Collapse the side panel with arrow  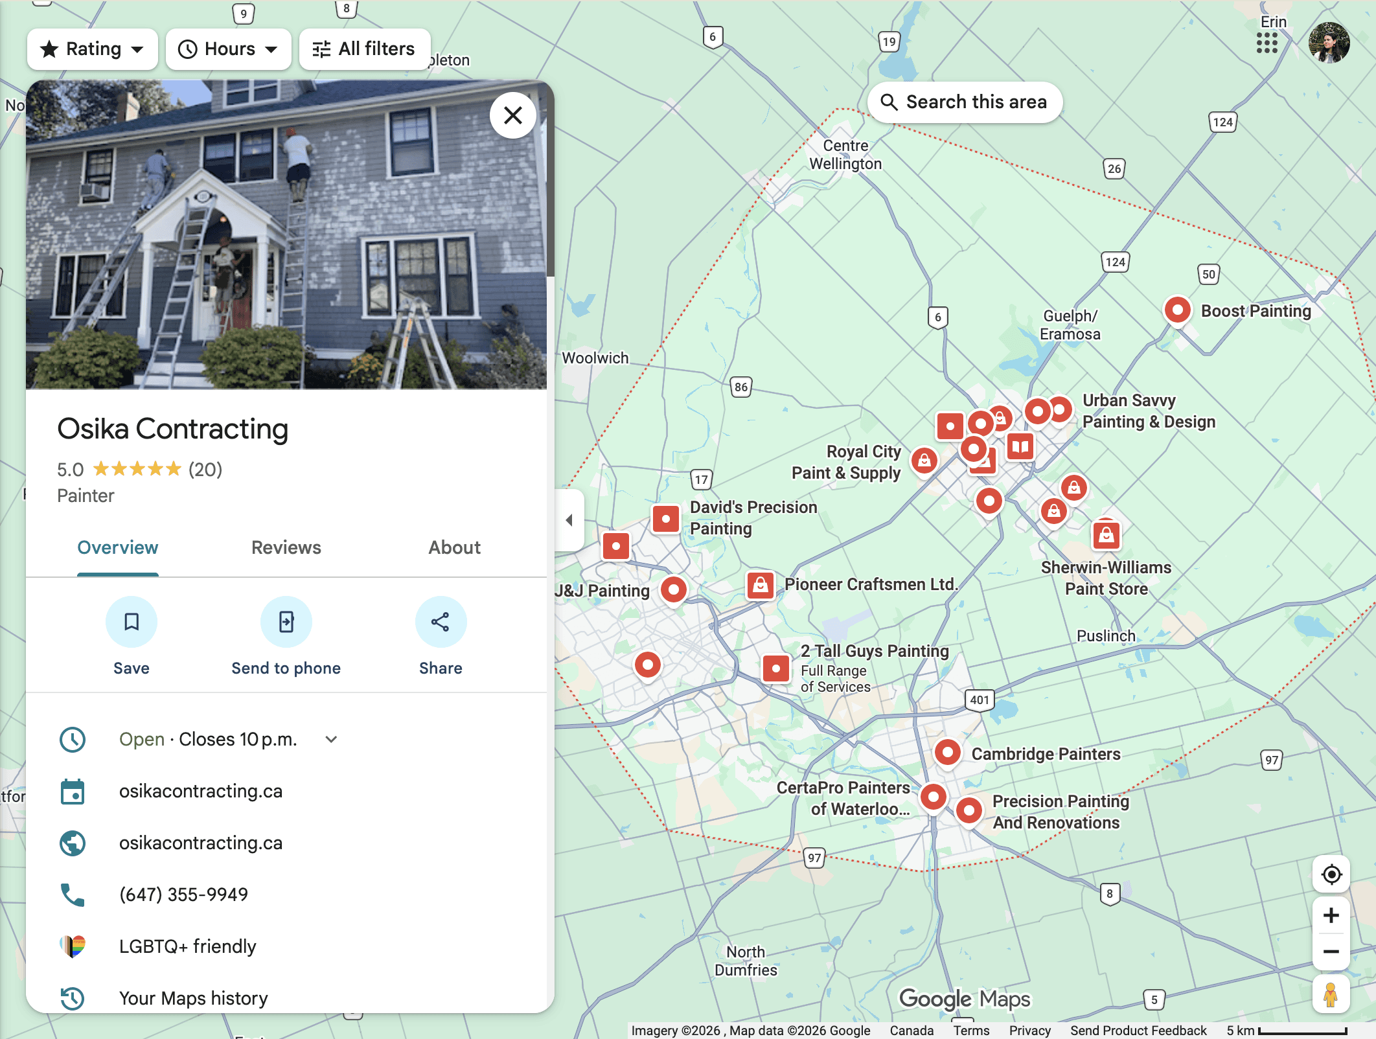(x=569, y=519)
